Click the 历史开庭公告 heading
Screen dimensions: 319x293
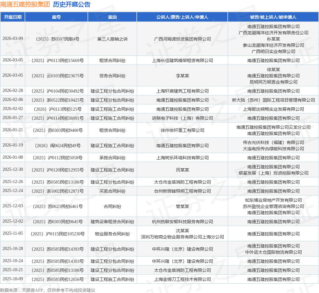tap(72, 4)
